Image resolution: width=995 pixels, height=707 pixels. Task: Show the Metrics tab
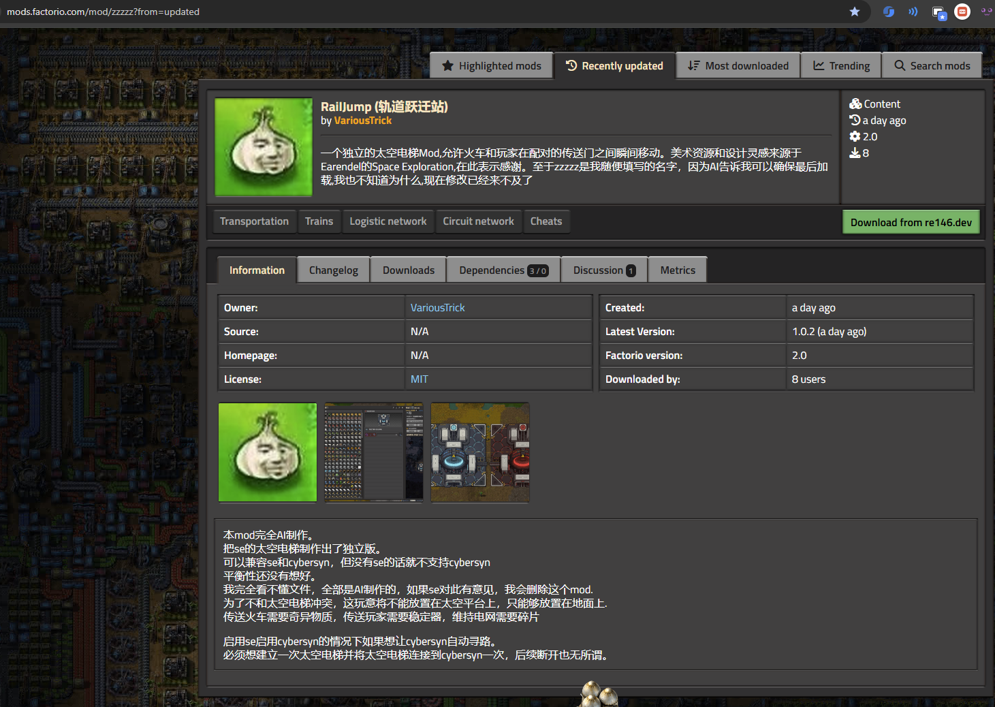click(678, 270)
